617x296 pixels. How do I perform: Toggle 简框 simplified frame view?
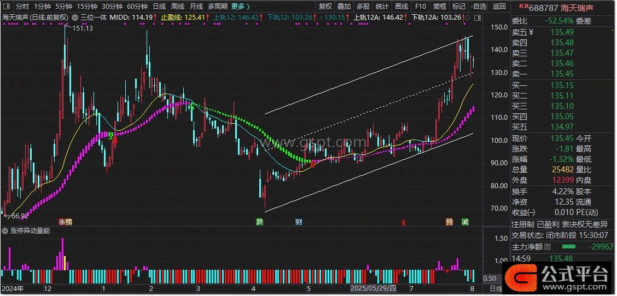click(x=439, y=7)
